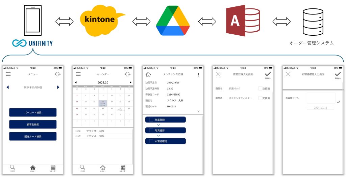Viewport: 346px width, 177px height.
Task: Tap house メニュー tab on カレンダー screen
Action: click(x=103, y=168)
